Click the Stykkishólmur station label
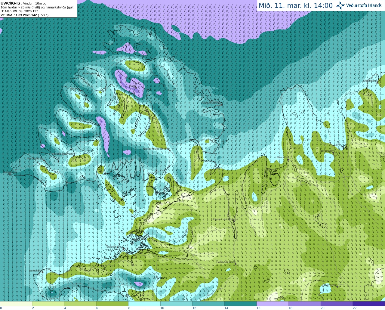The height and width of the screenshot is (310, 385). [x=115, y=246]
